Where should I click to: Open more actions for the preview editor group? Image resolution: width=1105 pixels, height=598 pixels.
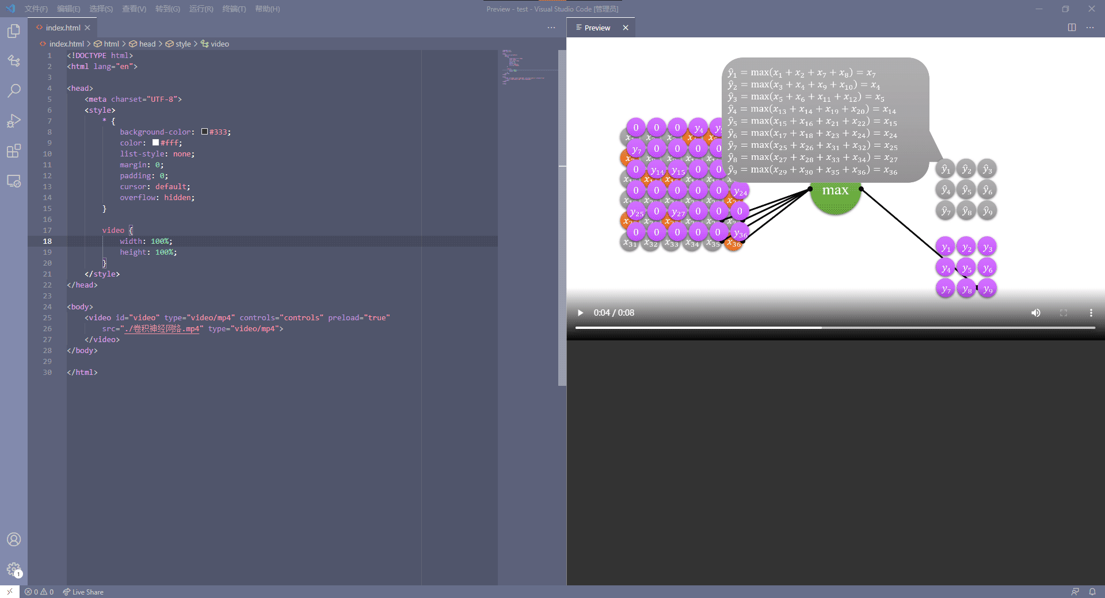(1090, 28)
